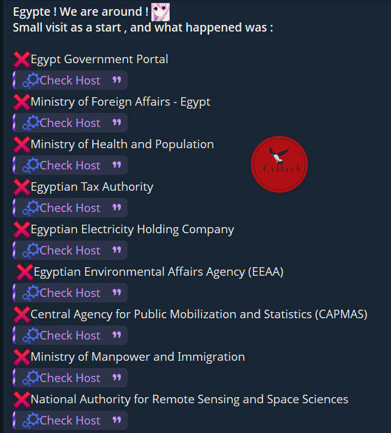The image size is (391, 433).
Task: Open Check Host link under Ministry of Foreign Affairs
Action: tap(70, 123)
